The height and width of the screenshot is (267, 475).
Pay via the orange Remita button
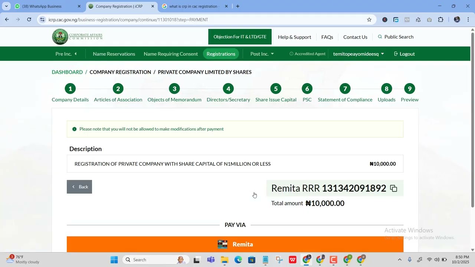pyautogui.click(x=235, y=244)
